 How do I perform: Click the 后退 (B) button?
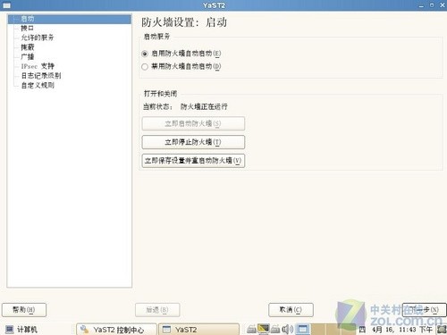pos(157,310)
